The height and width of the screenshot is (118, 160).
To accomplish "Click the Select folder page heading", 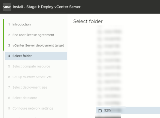I will pyautogui.click(x=88, y=22).
